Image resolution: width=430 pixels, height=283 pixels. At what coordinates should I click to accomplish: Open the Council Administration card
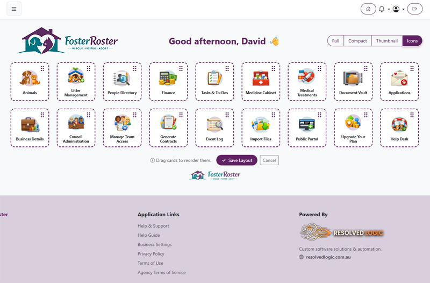tap(76, 128)
